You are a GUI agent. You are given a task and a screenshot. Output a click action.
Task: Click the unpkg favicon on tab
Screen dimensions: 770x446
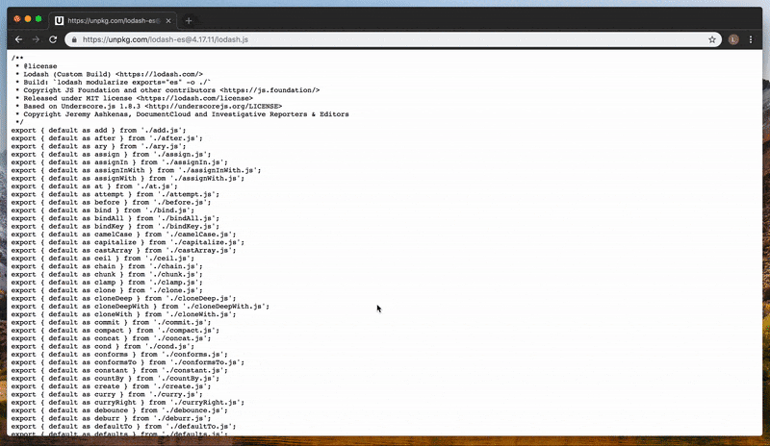point(59,20)
